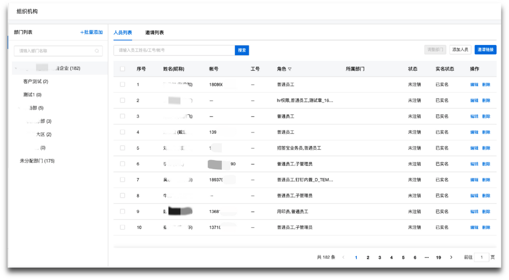The width and height of the screenshot is (509, 280).
Task: Click 删除 for row 5 (招签宝业务员)
Action: point(486,148)
